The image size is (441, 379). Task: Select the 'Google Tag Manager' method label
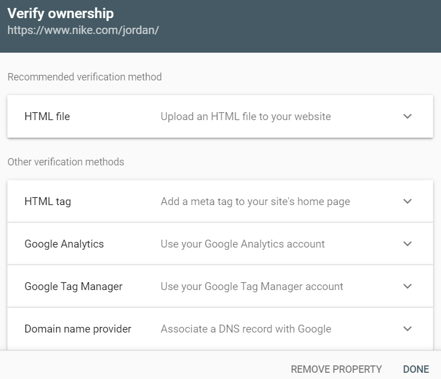coord(73,286)
